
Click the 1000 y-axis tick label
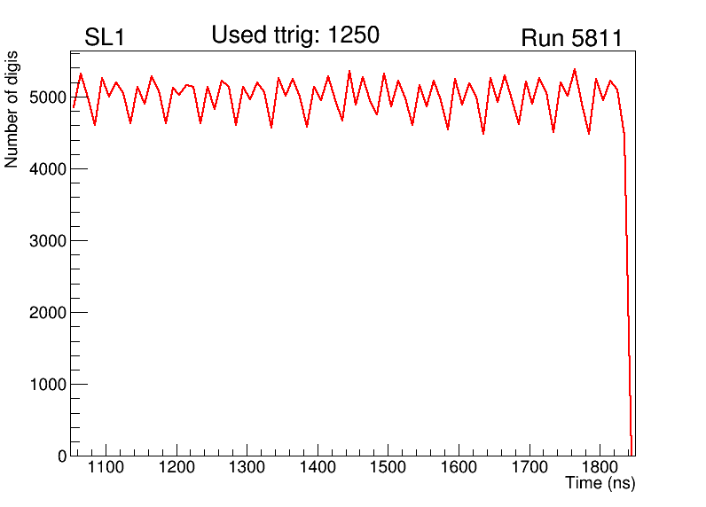tap(48, 384)
